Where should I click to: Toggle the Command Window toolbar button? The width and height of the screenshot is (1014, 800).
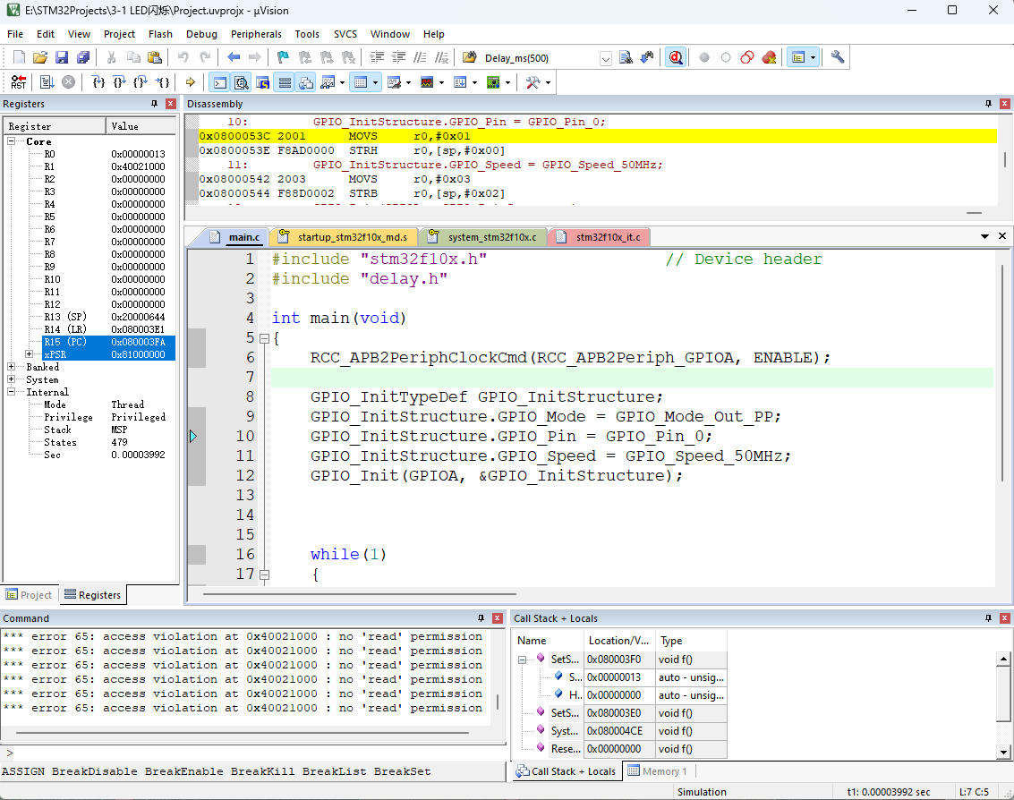point(219,82)
